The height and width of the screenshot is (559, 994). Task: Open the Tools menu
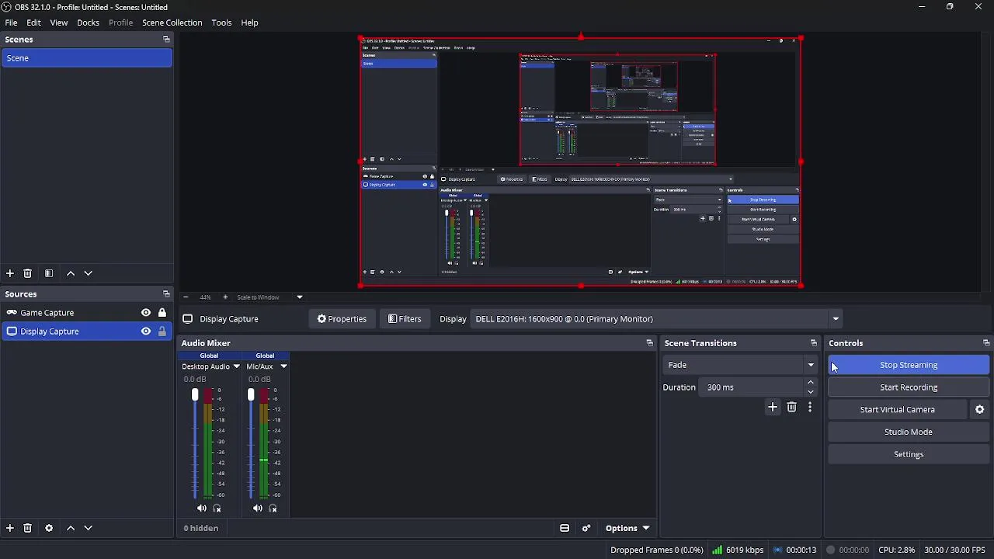click(x=221, y=23)
